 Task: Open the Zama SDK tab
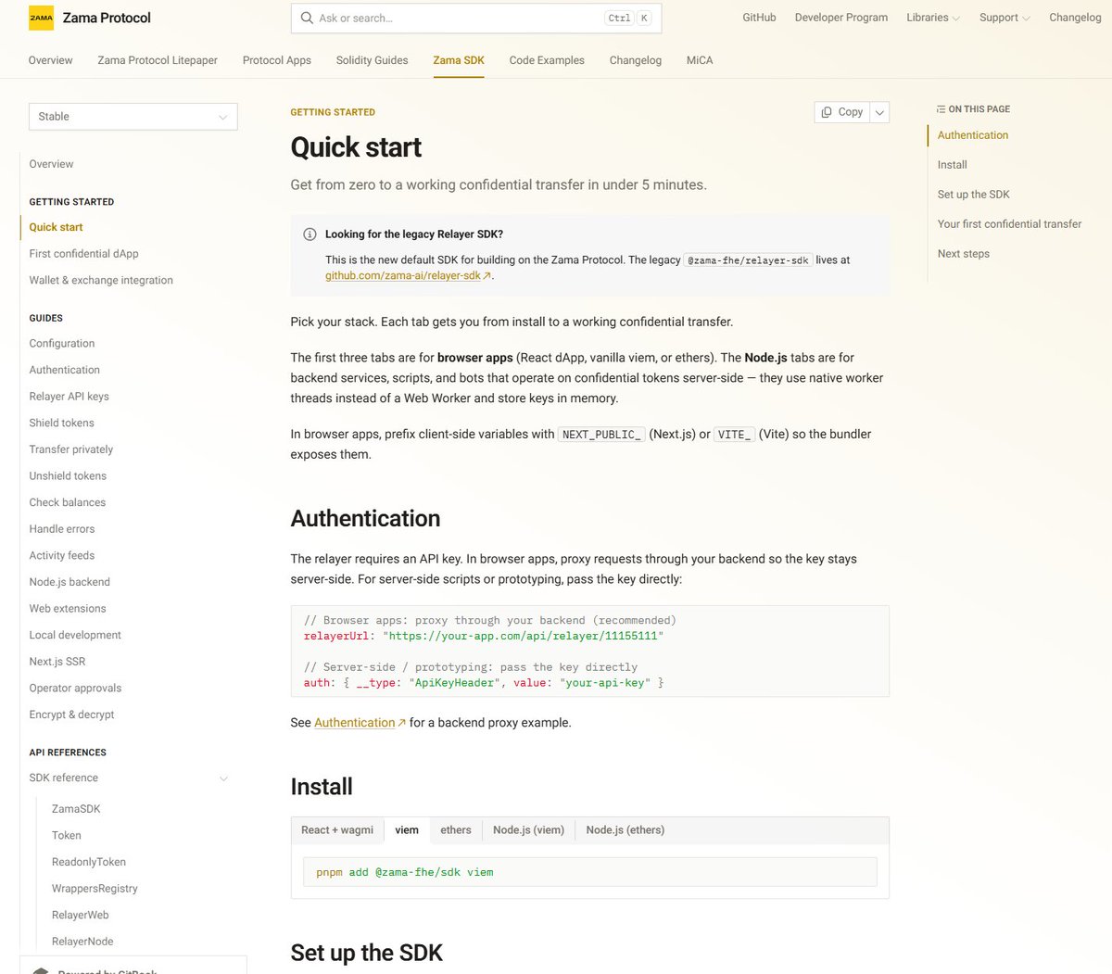(459, 60)
